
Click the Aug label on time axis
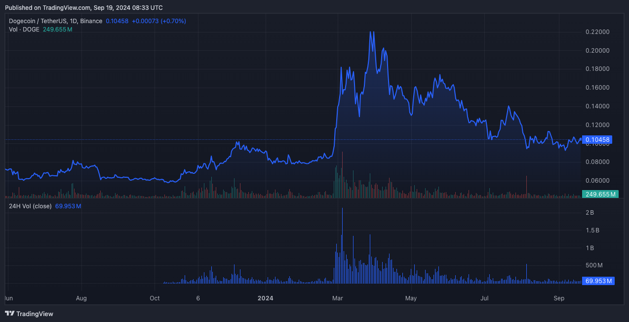[81, 298]
